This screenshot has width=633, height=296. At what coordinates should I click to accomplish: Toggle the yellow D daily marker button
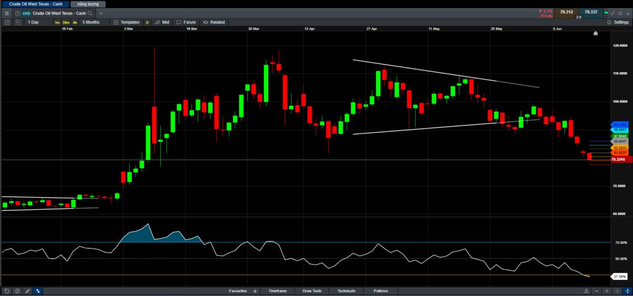(147, 22)
